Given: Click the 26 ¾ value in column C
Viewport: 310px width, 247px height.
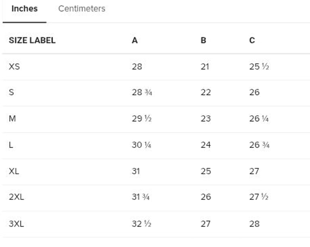Looking at the screenshot, I should (x=259, y=145).
